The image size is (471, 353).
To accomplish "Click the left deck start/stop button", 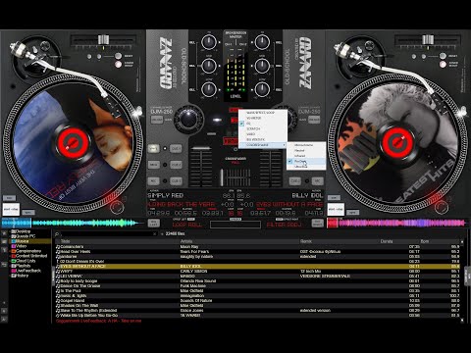I will (x=11, y=210).
